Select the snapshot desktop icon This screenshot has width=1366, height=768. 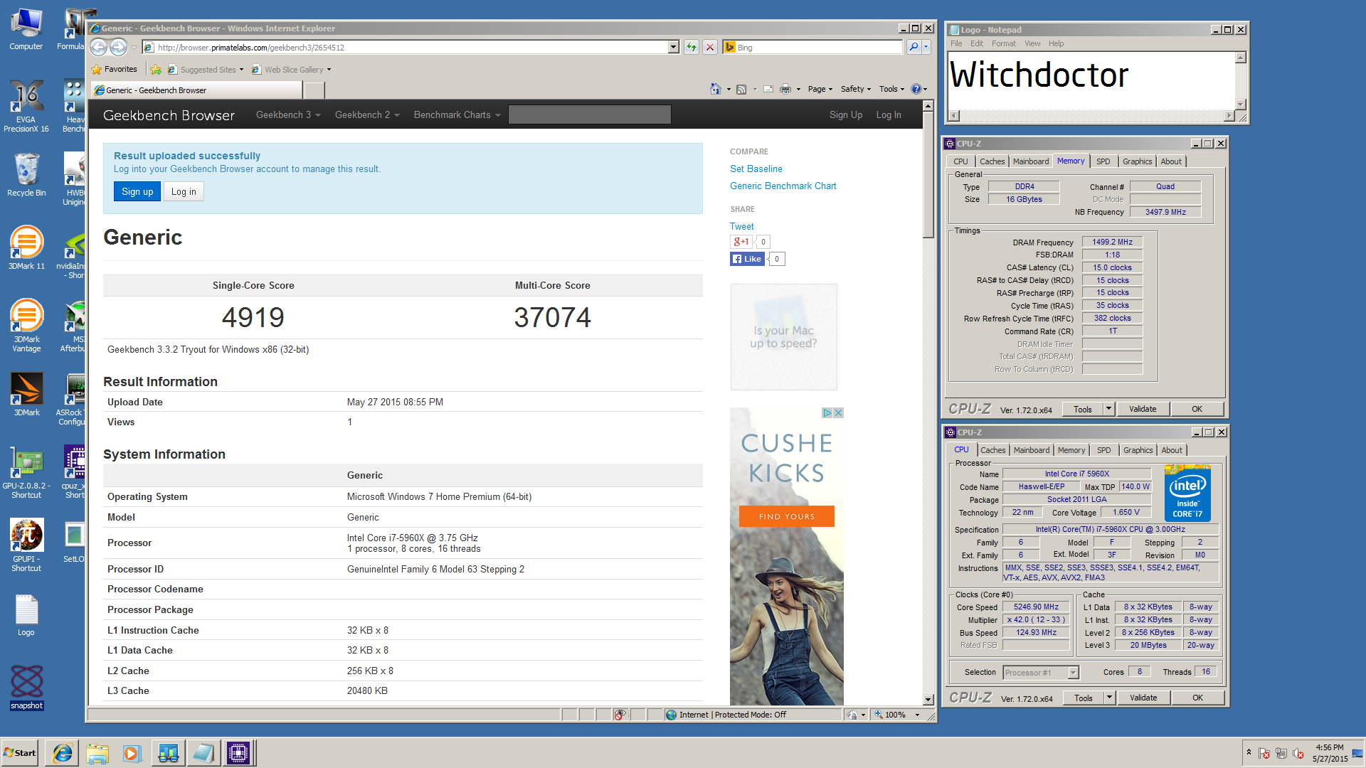(26, 687)
